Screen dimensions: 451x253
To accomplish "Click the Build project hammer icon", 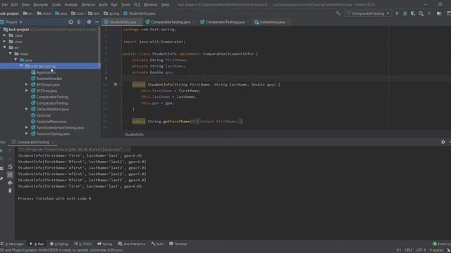I will point(338,13).
